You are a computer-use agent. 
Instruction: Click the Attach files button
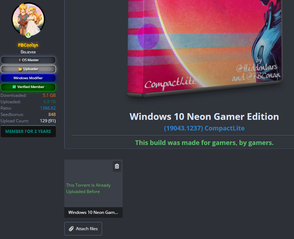(83, 229)
